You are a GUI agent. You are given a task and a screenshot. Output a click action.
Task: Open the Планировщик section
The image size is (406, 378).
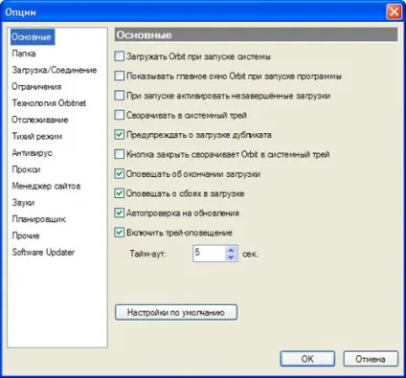pos(39,219)
